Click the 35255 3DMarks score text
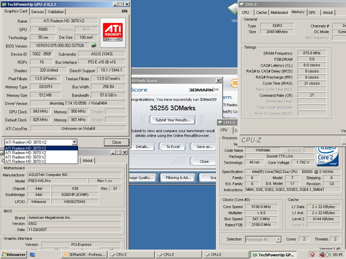 [x=173, y=108]
